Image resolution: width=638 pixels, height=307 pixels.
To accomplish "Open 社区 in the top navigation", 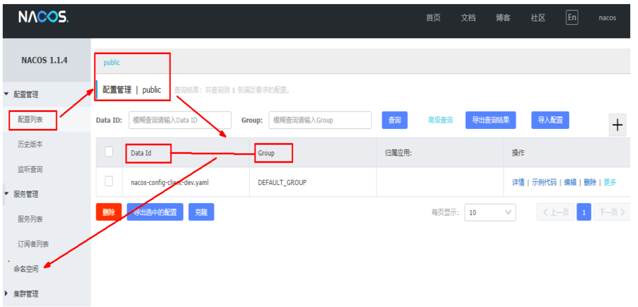I will 538,18.
